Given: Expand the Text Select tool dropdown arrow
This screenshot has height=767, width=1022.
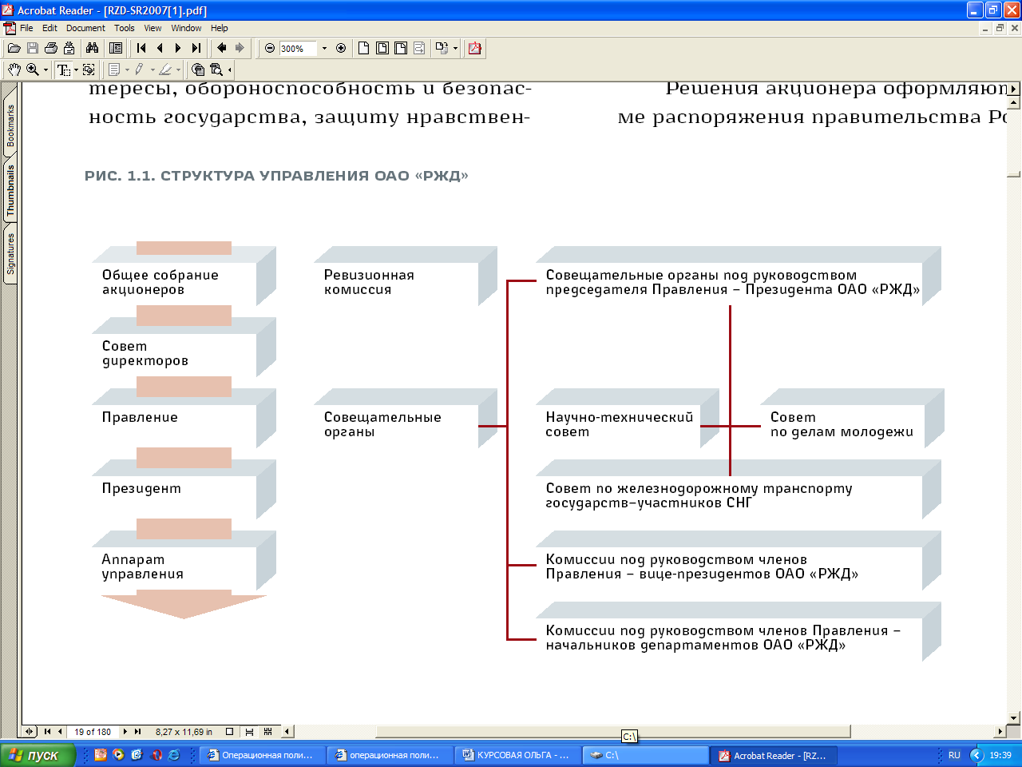Looking at the screenshot, I should pyautogui.click(x=76, y=70).
